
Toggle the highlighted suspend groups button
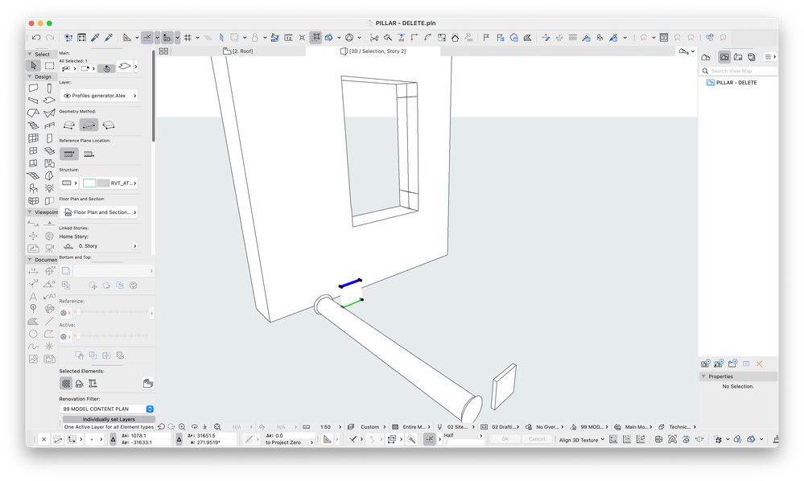tap(315, 37)
